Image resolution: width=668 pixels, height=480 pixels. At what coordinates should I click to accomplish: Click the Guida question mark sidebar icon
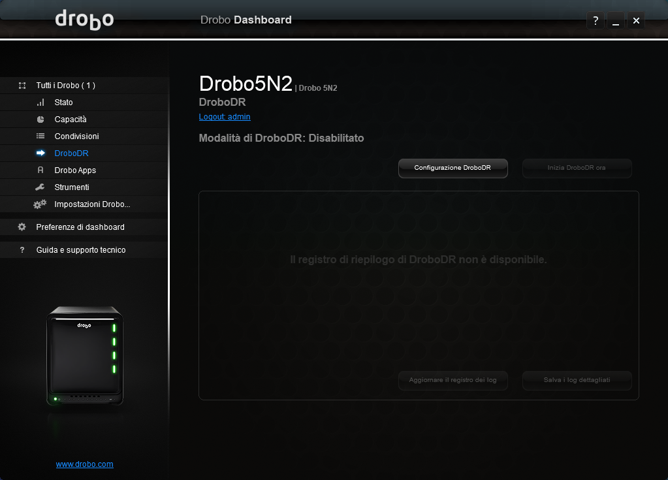click(22, 250)
